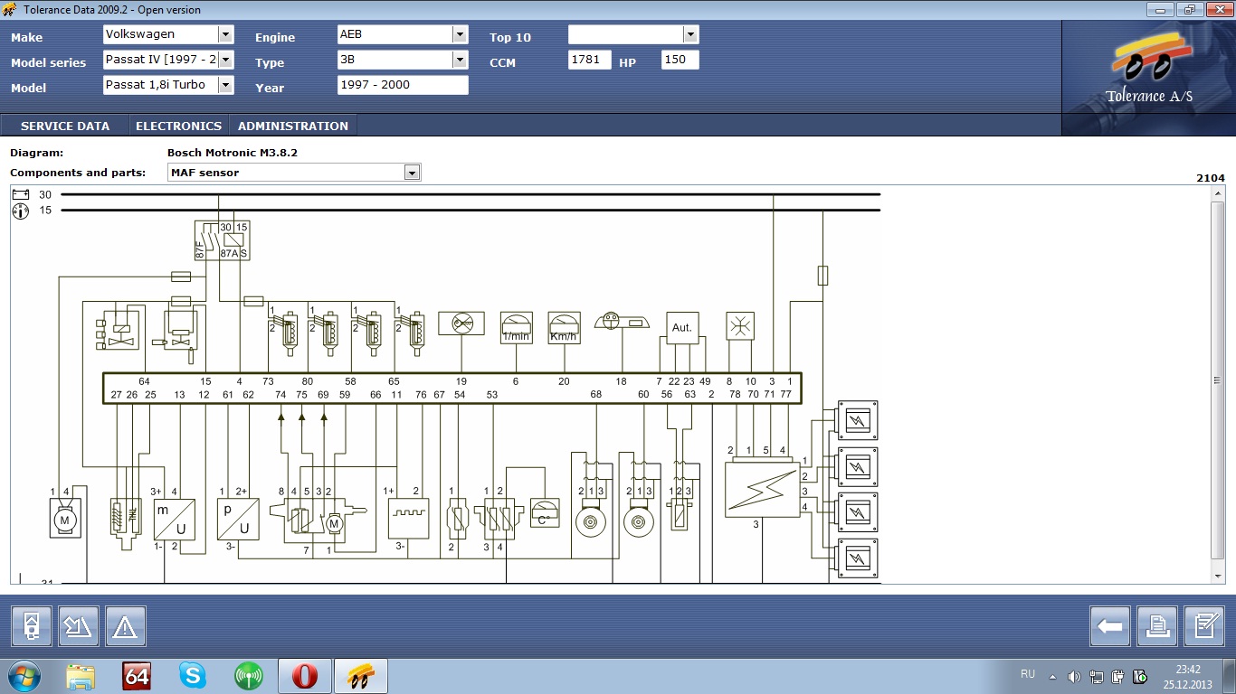Screen dimensions: 1236x694
Task: Open the notes edit icon button
Action: point(1204,626)
